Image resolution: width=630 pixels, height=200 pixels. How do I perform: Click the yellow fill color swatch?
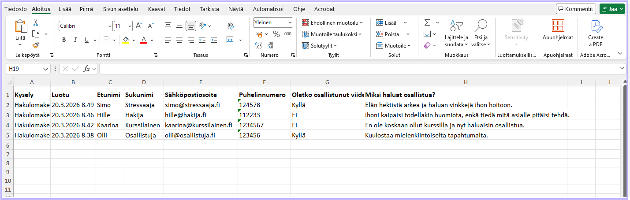click(x=126, y=40)
